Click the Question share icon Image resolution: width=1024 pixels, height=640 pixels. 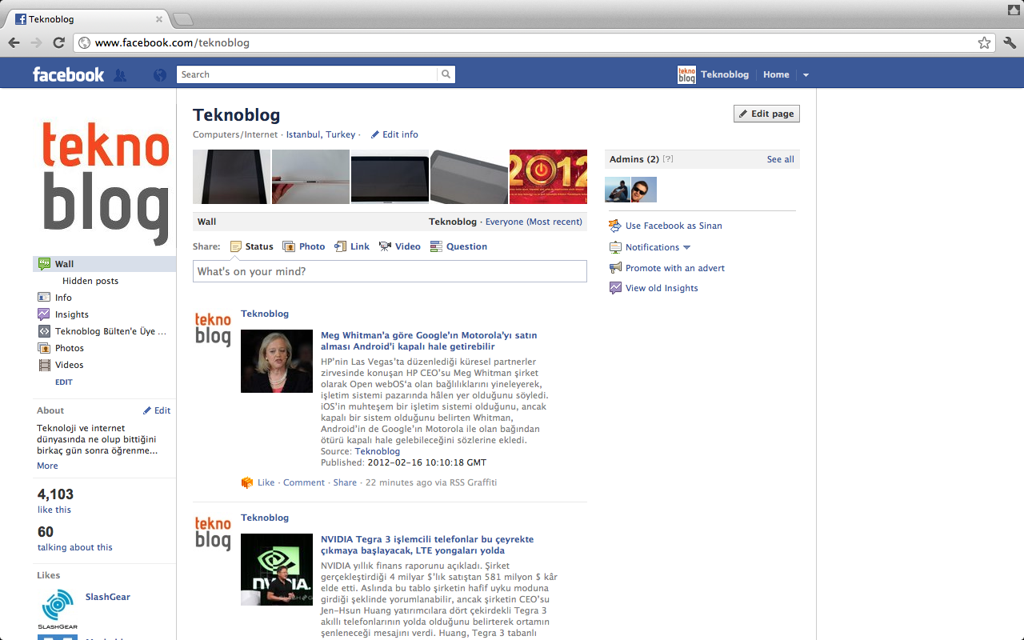pyautogui.click(x=436, y=246)
